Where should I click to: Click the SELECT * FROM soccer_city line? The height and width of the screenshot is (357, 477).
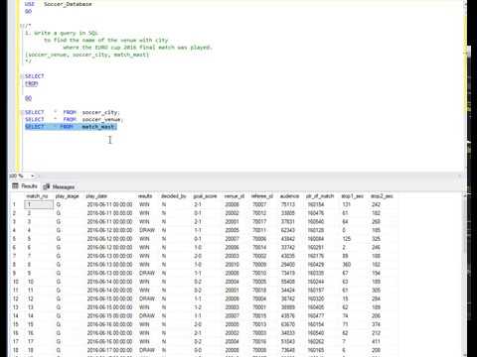73,112
